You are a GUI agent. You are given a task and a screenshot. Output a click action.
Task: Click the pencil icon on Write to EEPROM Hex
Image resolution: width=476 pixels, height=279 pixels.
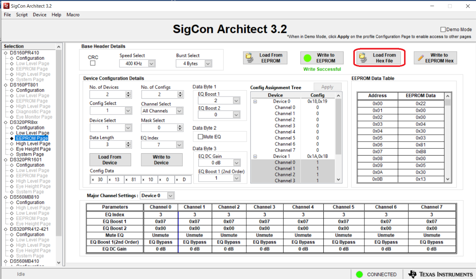tap(421, 58)
